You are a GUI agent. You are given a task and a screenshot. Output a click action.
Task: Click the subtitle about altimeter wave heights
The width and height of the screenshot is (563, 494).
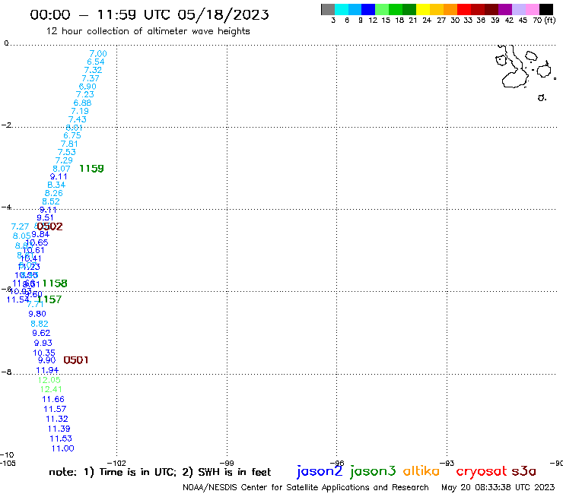coord(148,31)
